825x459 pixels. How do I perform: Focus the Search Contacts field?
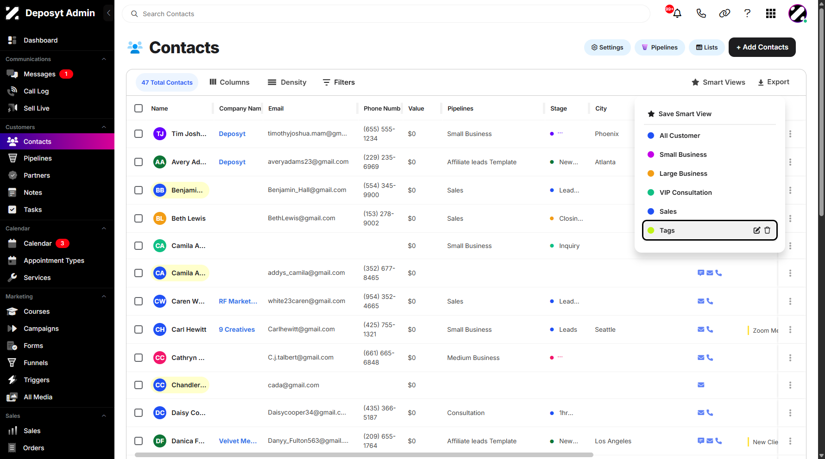click(386, 14)
